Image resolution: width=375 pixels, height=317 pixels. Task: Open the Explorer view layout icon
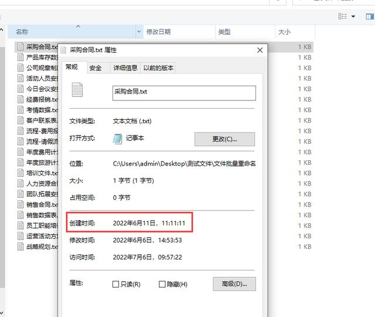point(342,16)
